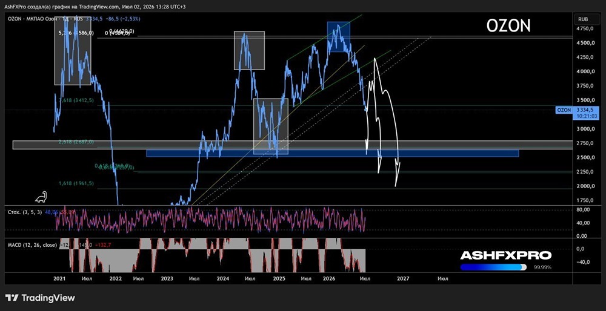
Task: Open the Stoch (3, 5, 3) indicator legend
Action: click(25, 212)
